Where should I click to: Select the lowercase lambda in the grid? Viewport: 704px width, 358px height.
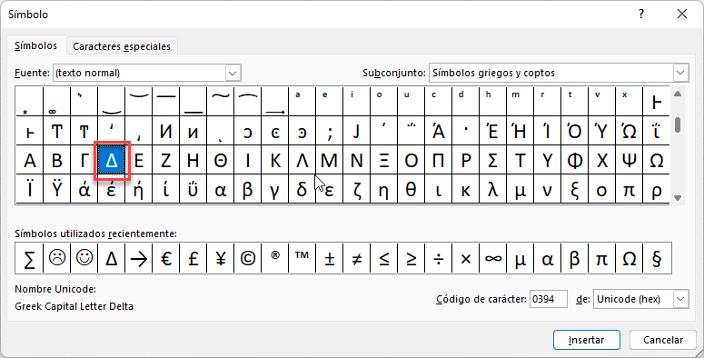493,190
